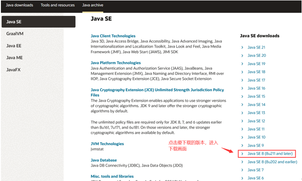Click the Java SE 19 download link

(256, 64)
